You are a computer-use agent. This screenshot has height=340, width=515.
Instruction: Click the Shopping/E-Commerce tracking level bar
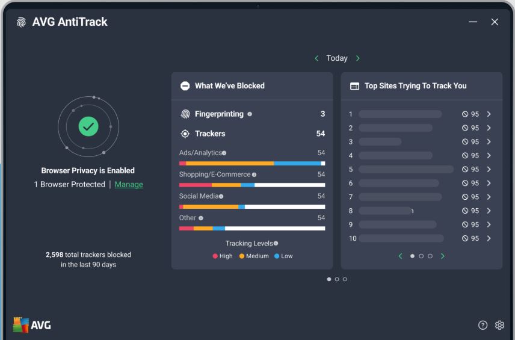(x=252, y=185)
